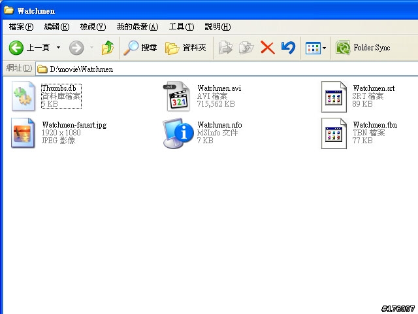This screenshot has height=314, width=418.
Task: Click the Views grid icon
Action: 313,48
